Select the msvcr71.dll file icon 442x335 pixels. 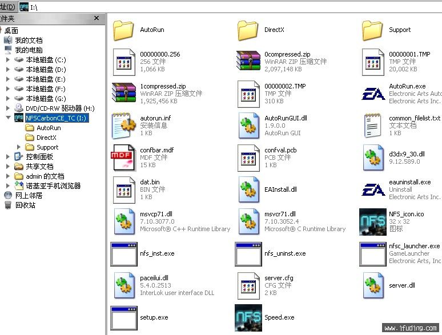(x=249, y=221)
